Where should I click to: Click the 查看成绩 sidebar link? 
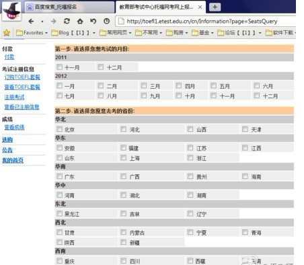pyautogui.click(x=14, y=127)
